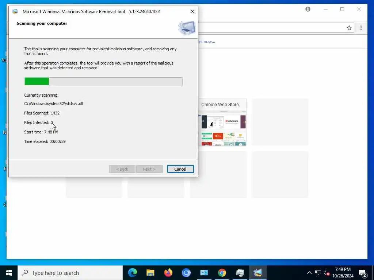Click the 'Files Scanned: 1432' text

42,113
